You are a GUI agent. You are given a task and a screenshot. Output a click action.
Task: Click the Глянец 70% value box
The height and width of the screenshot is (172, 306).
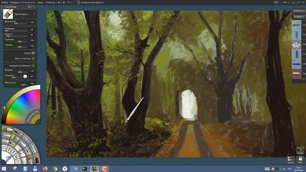pos(32,46)
